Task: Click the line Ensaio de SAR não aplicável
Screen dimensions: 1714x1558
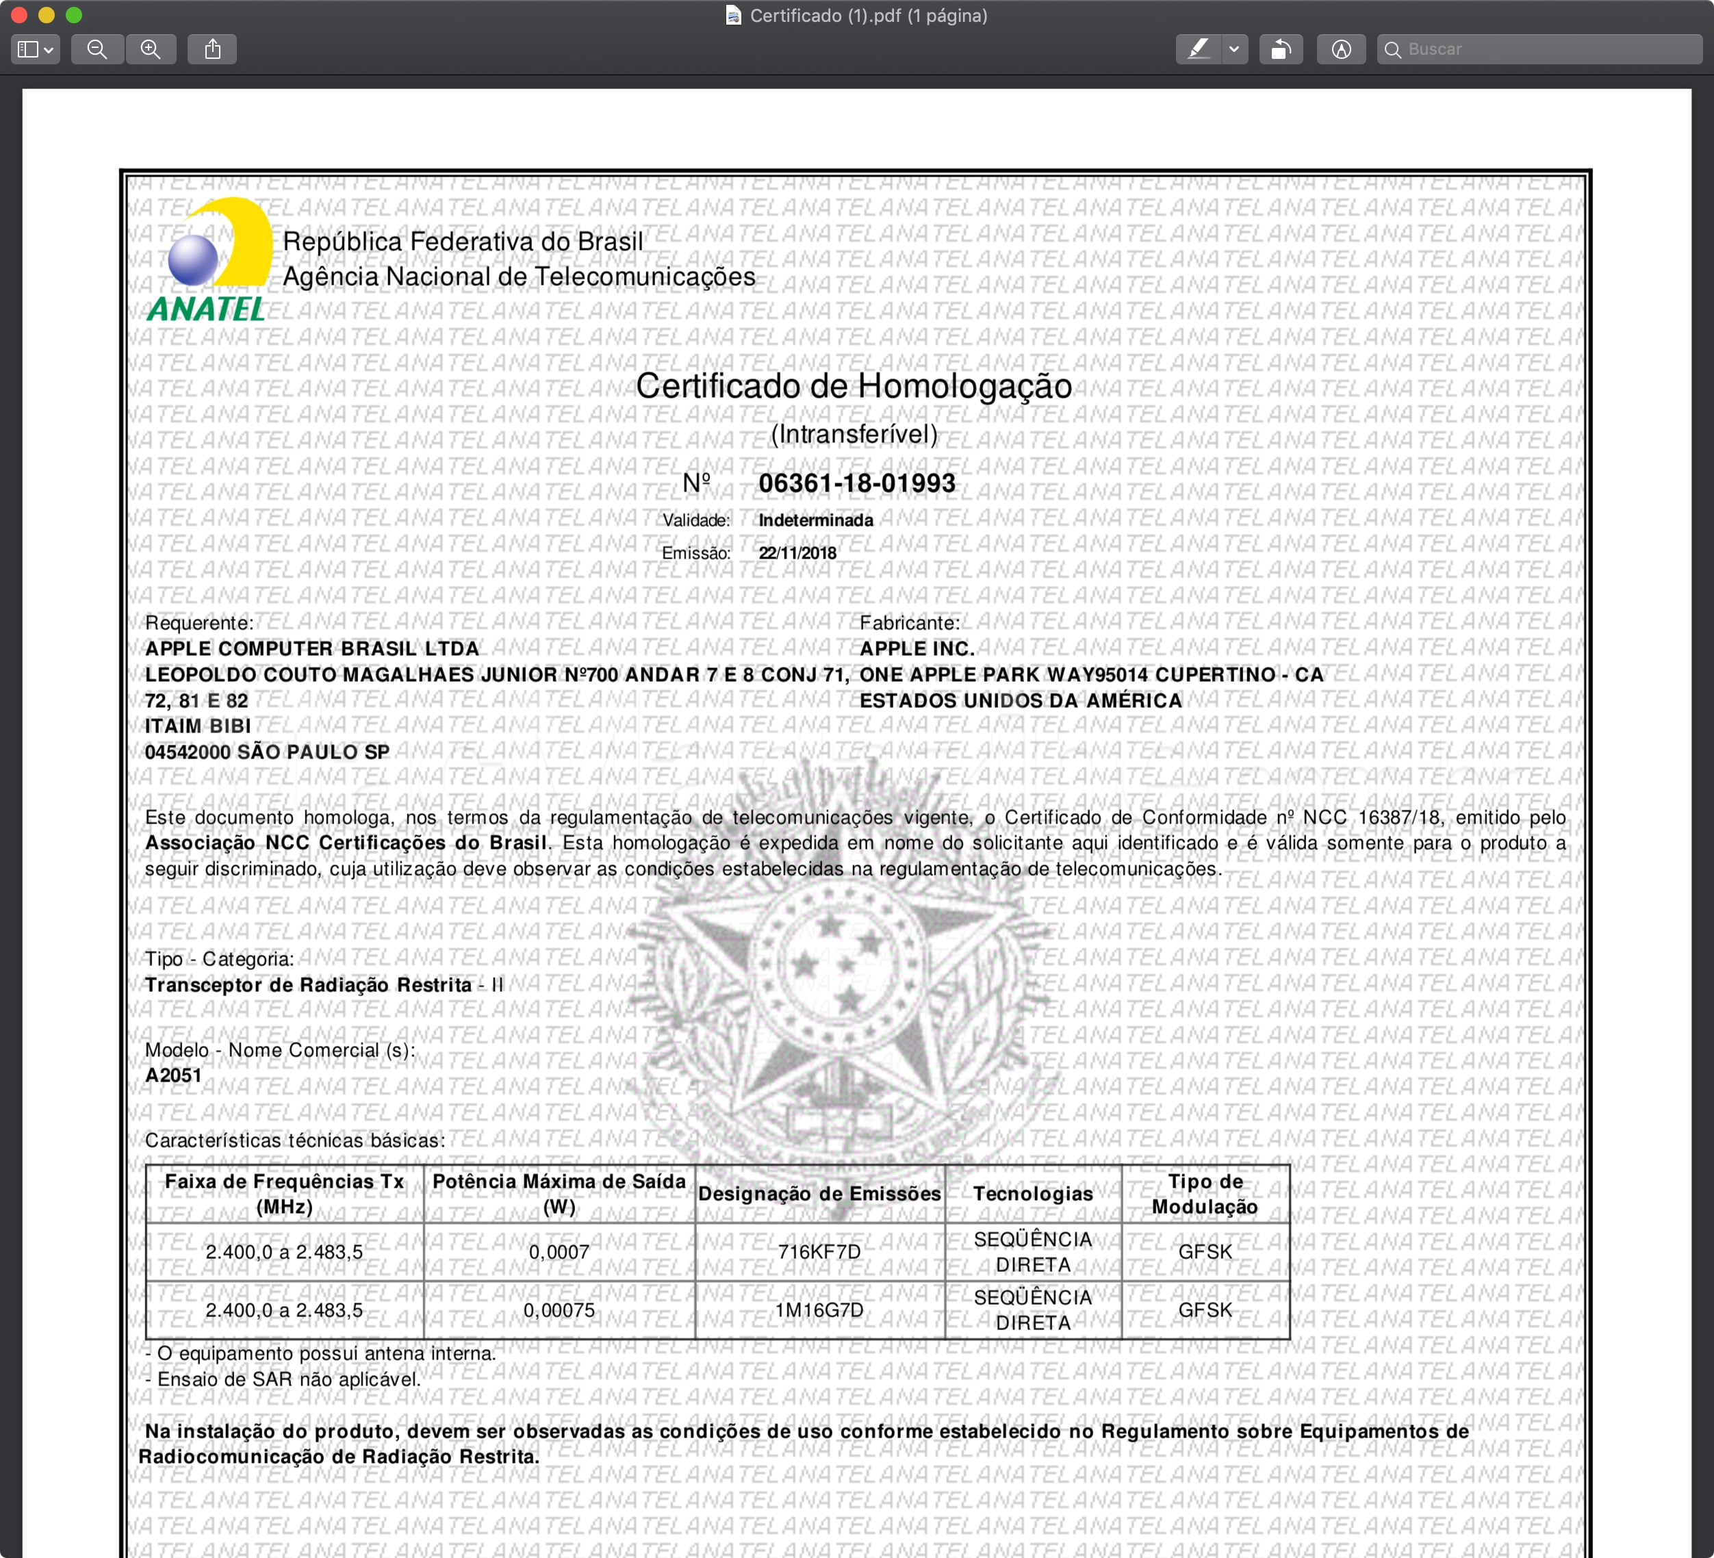Action: pyautogui.click(x=283, y=1379)
